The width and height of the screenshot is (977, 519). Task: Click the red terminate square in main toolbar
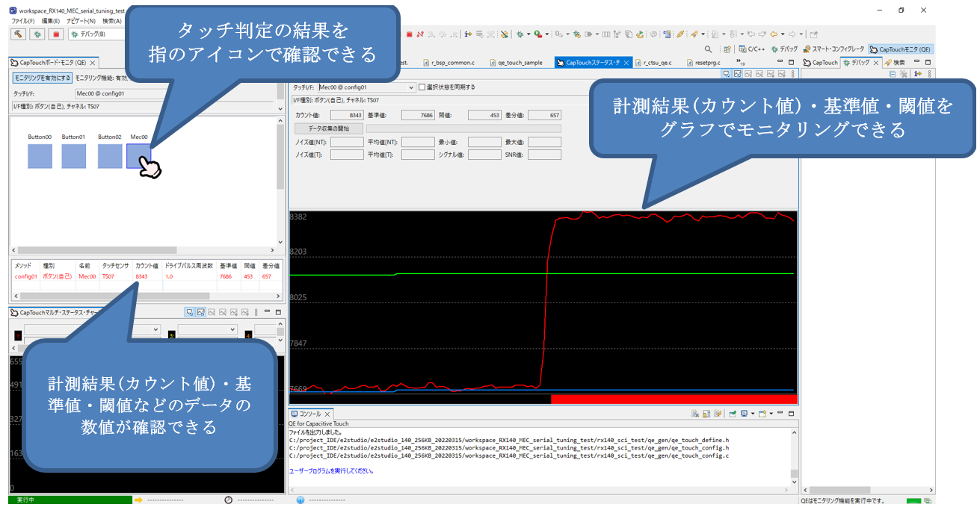[409, 34]
